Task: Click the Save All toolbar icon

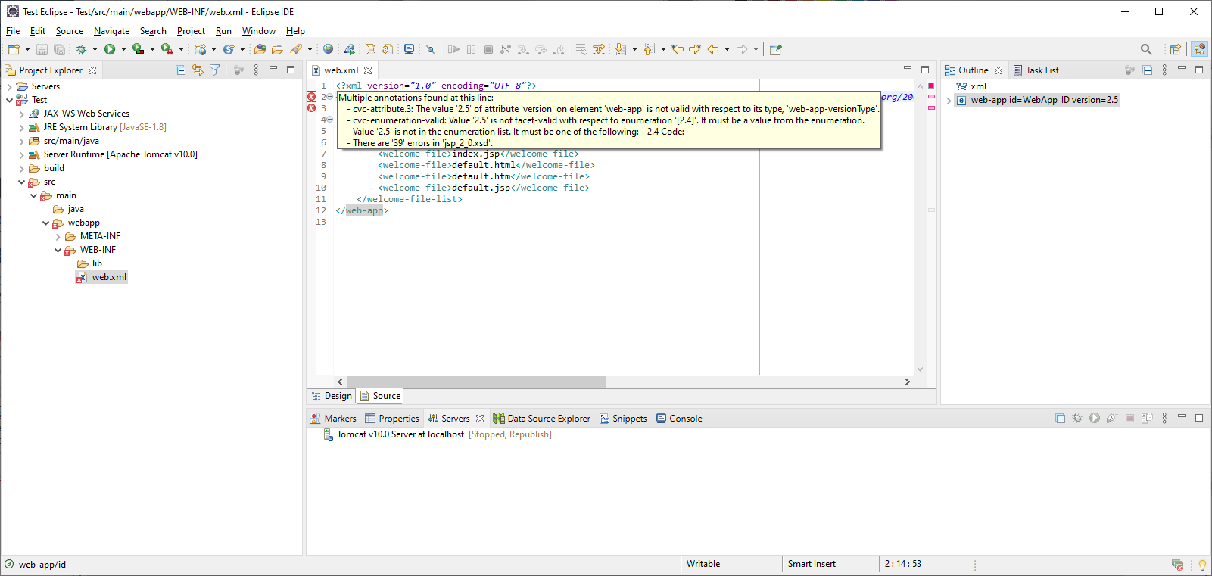Action: [59, 49]
